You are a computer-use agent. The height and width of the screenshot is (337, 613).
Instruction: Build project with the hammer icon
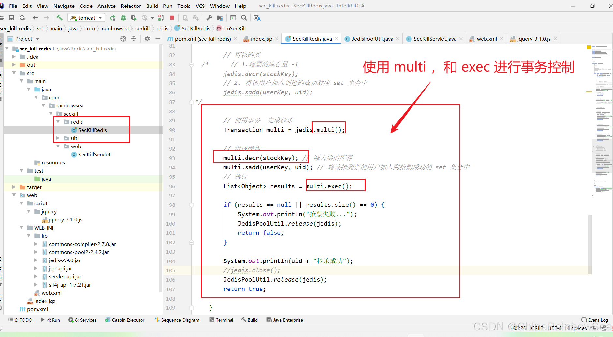59,18
